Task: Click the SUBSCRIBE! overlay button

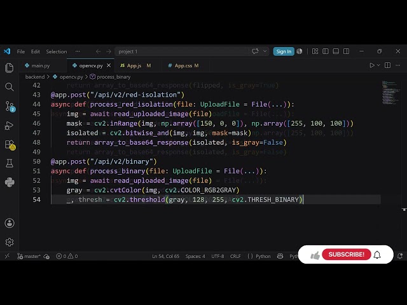Action: (x=346, y=254)
